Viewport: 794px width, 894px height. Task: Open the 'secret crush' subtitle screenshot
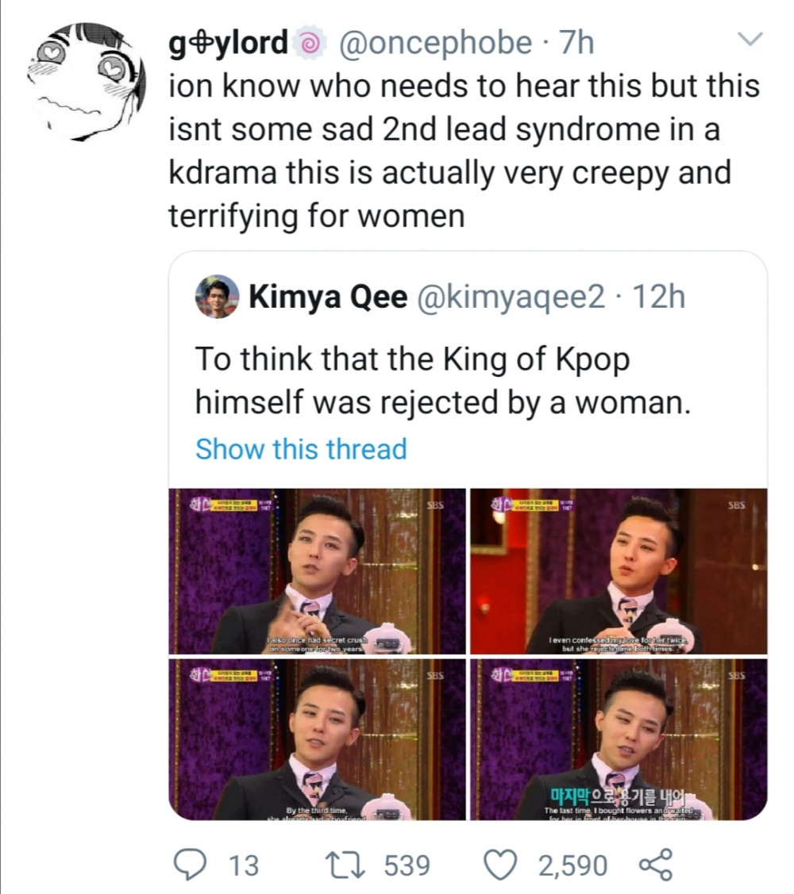click(x=318, y=571)
